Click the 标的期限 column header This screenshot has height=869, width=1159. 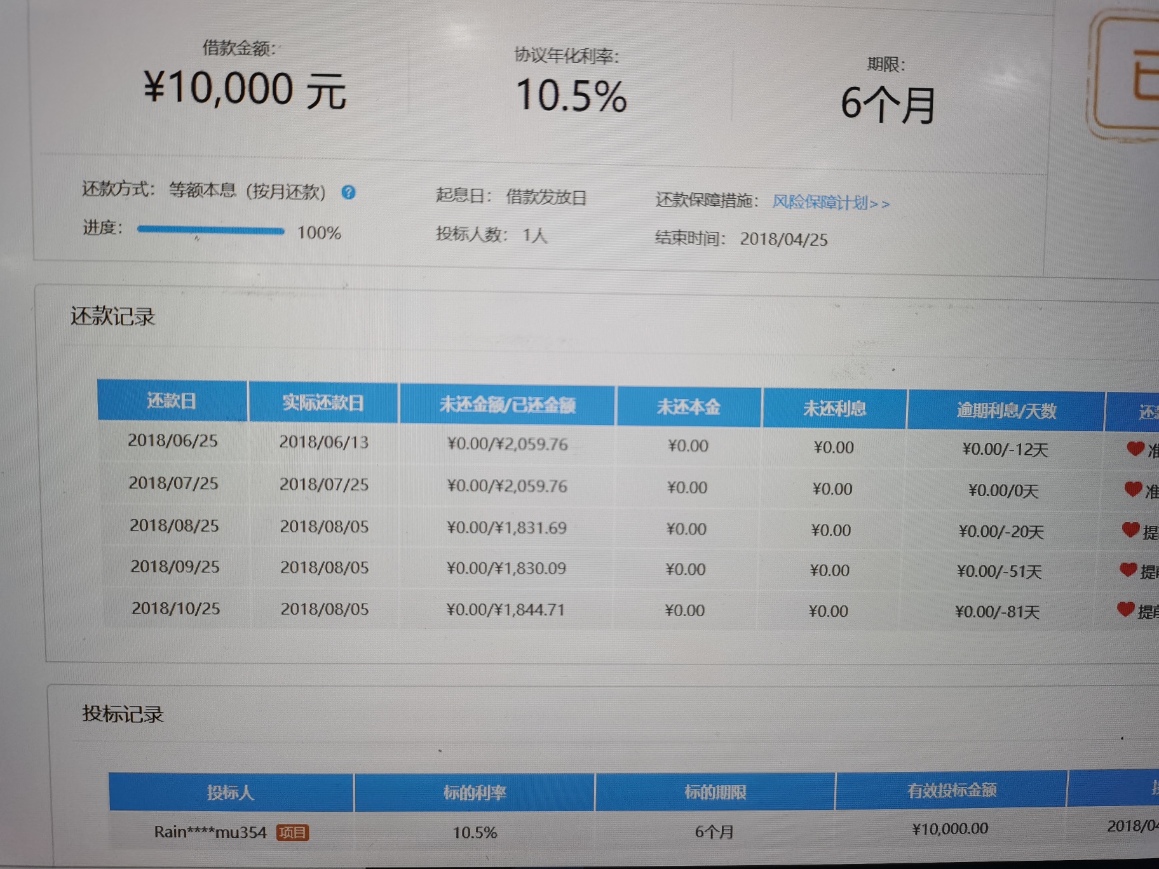coord(715,792)
